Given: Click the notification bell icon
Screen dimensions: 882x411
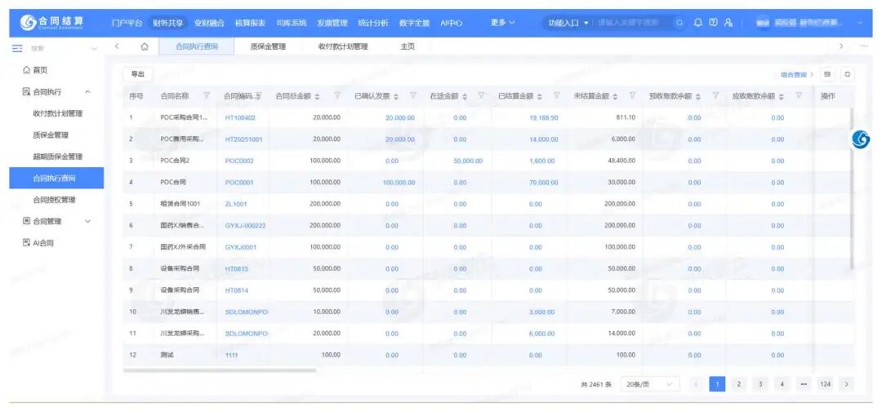Looking at the screenshot, I should pos(697,23).
